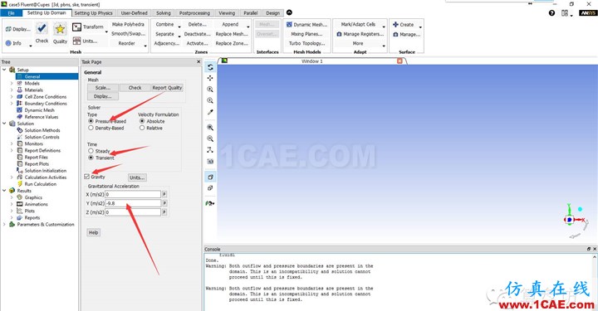Switch to Solving ribbon tab

[164, 13]
